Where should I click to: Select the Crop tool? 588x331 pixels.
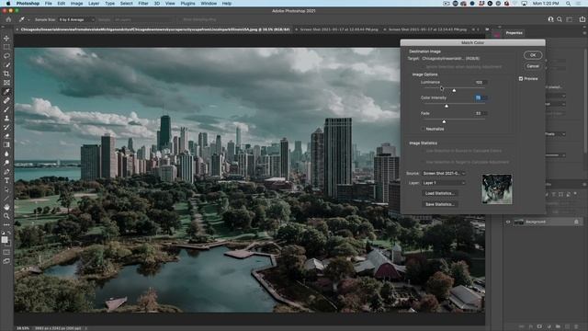[x=6, y=74]
